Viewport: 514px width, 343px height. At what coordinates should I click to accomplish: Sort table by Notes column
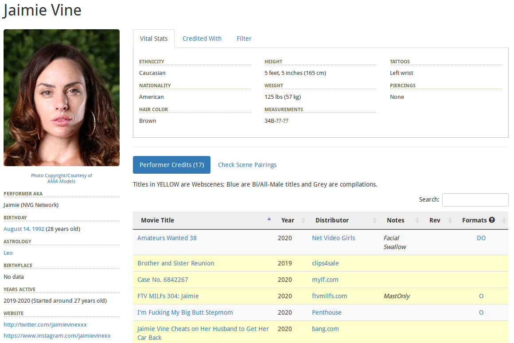(x=401, y=220)
